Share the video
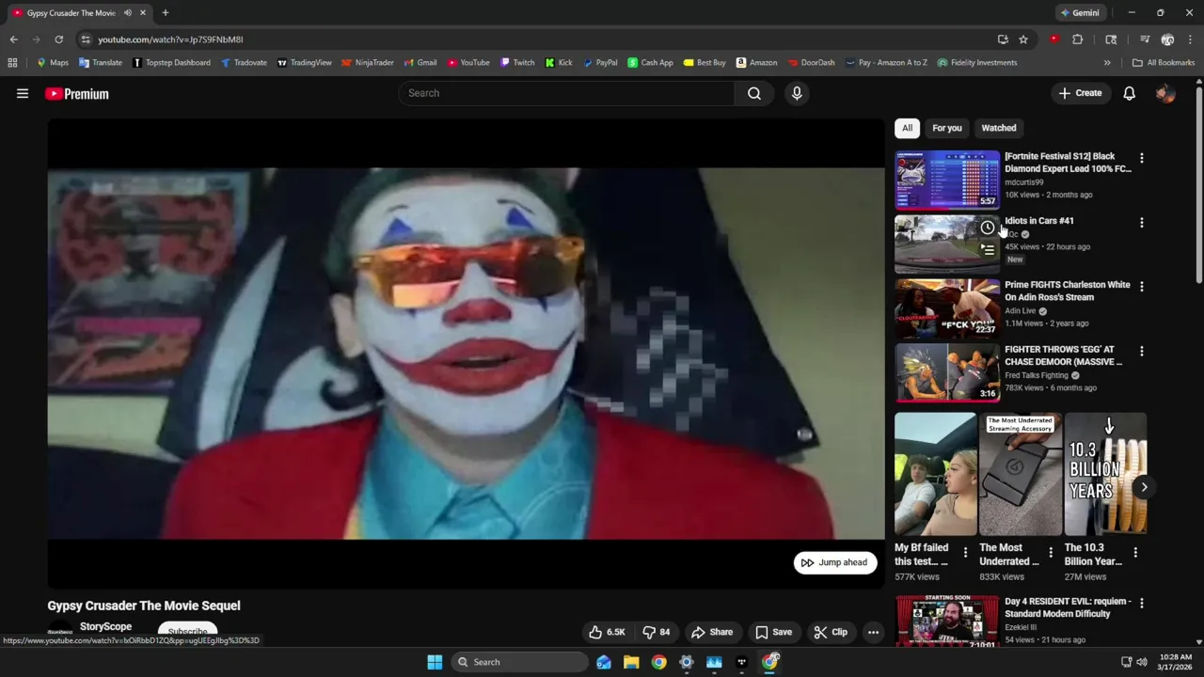 pos(711,632)
